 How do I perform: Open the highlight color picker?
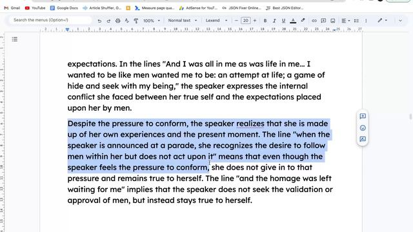pos(303,20)
